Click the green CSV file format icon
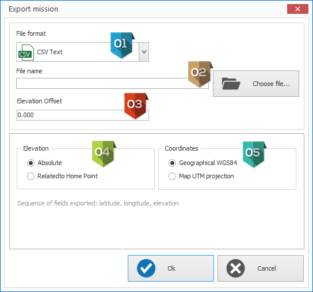The image size is (313, 292). click(26, 53)
